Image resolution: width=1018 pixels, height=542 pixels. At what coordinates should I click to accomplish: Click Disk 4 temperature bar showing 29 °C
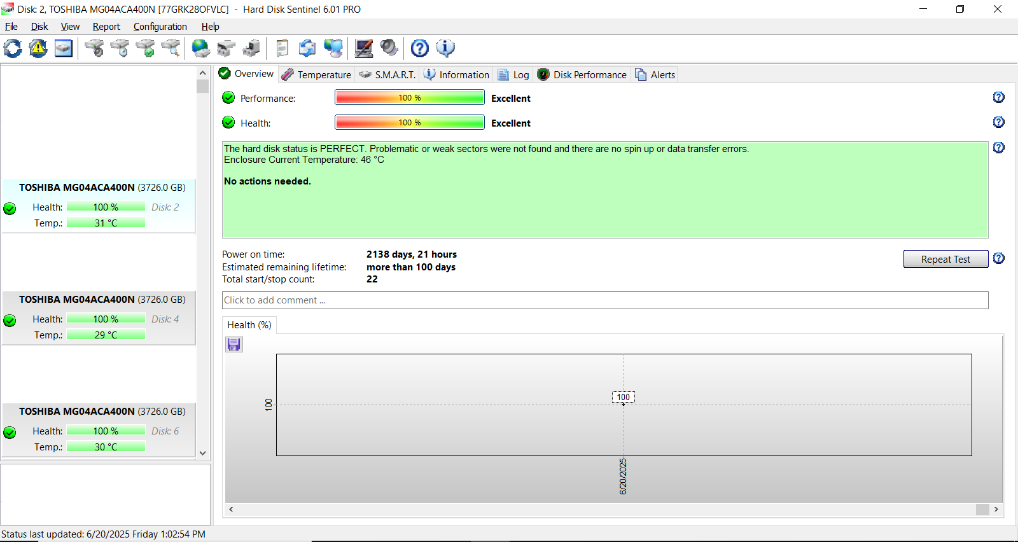coord(106,335)
